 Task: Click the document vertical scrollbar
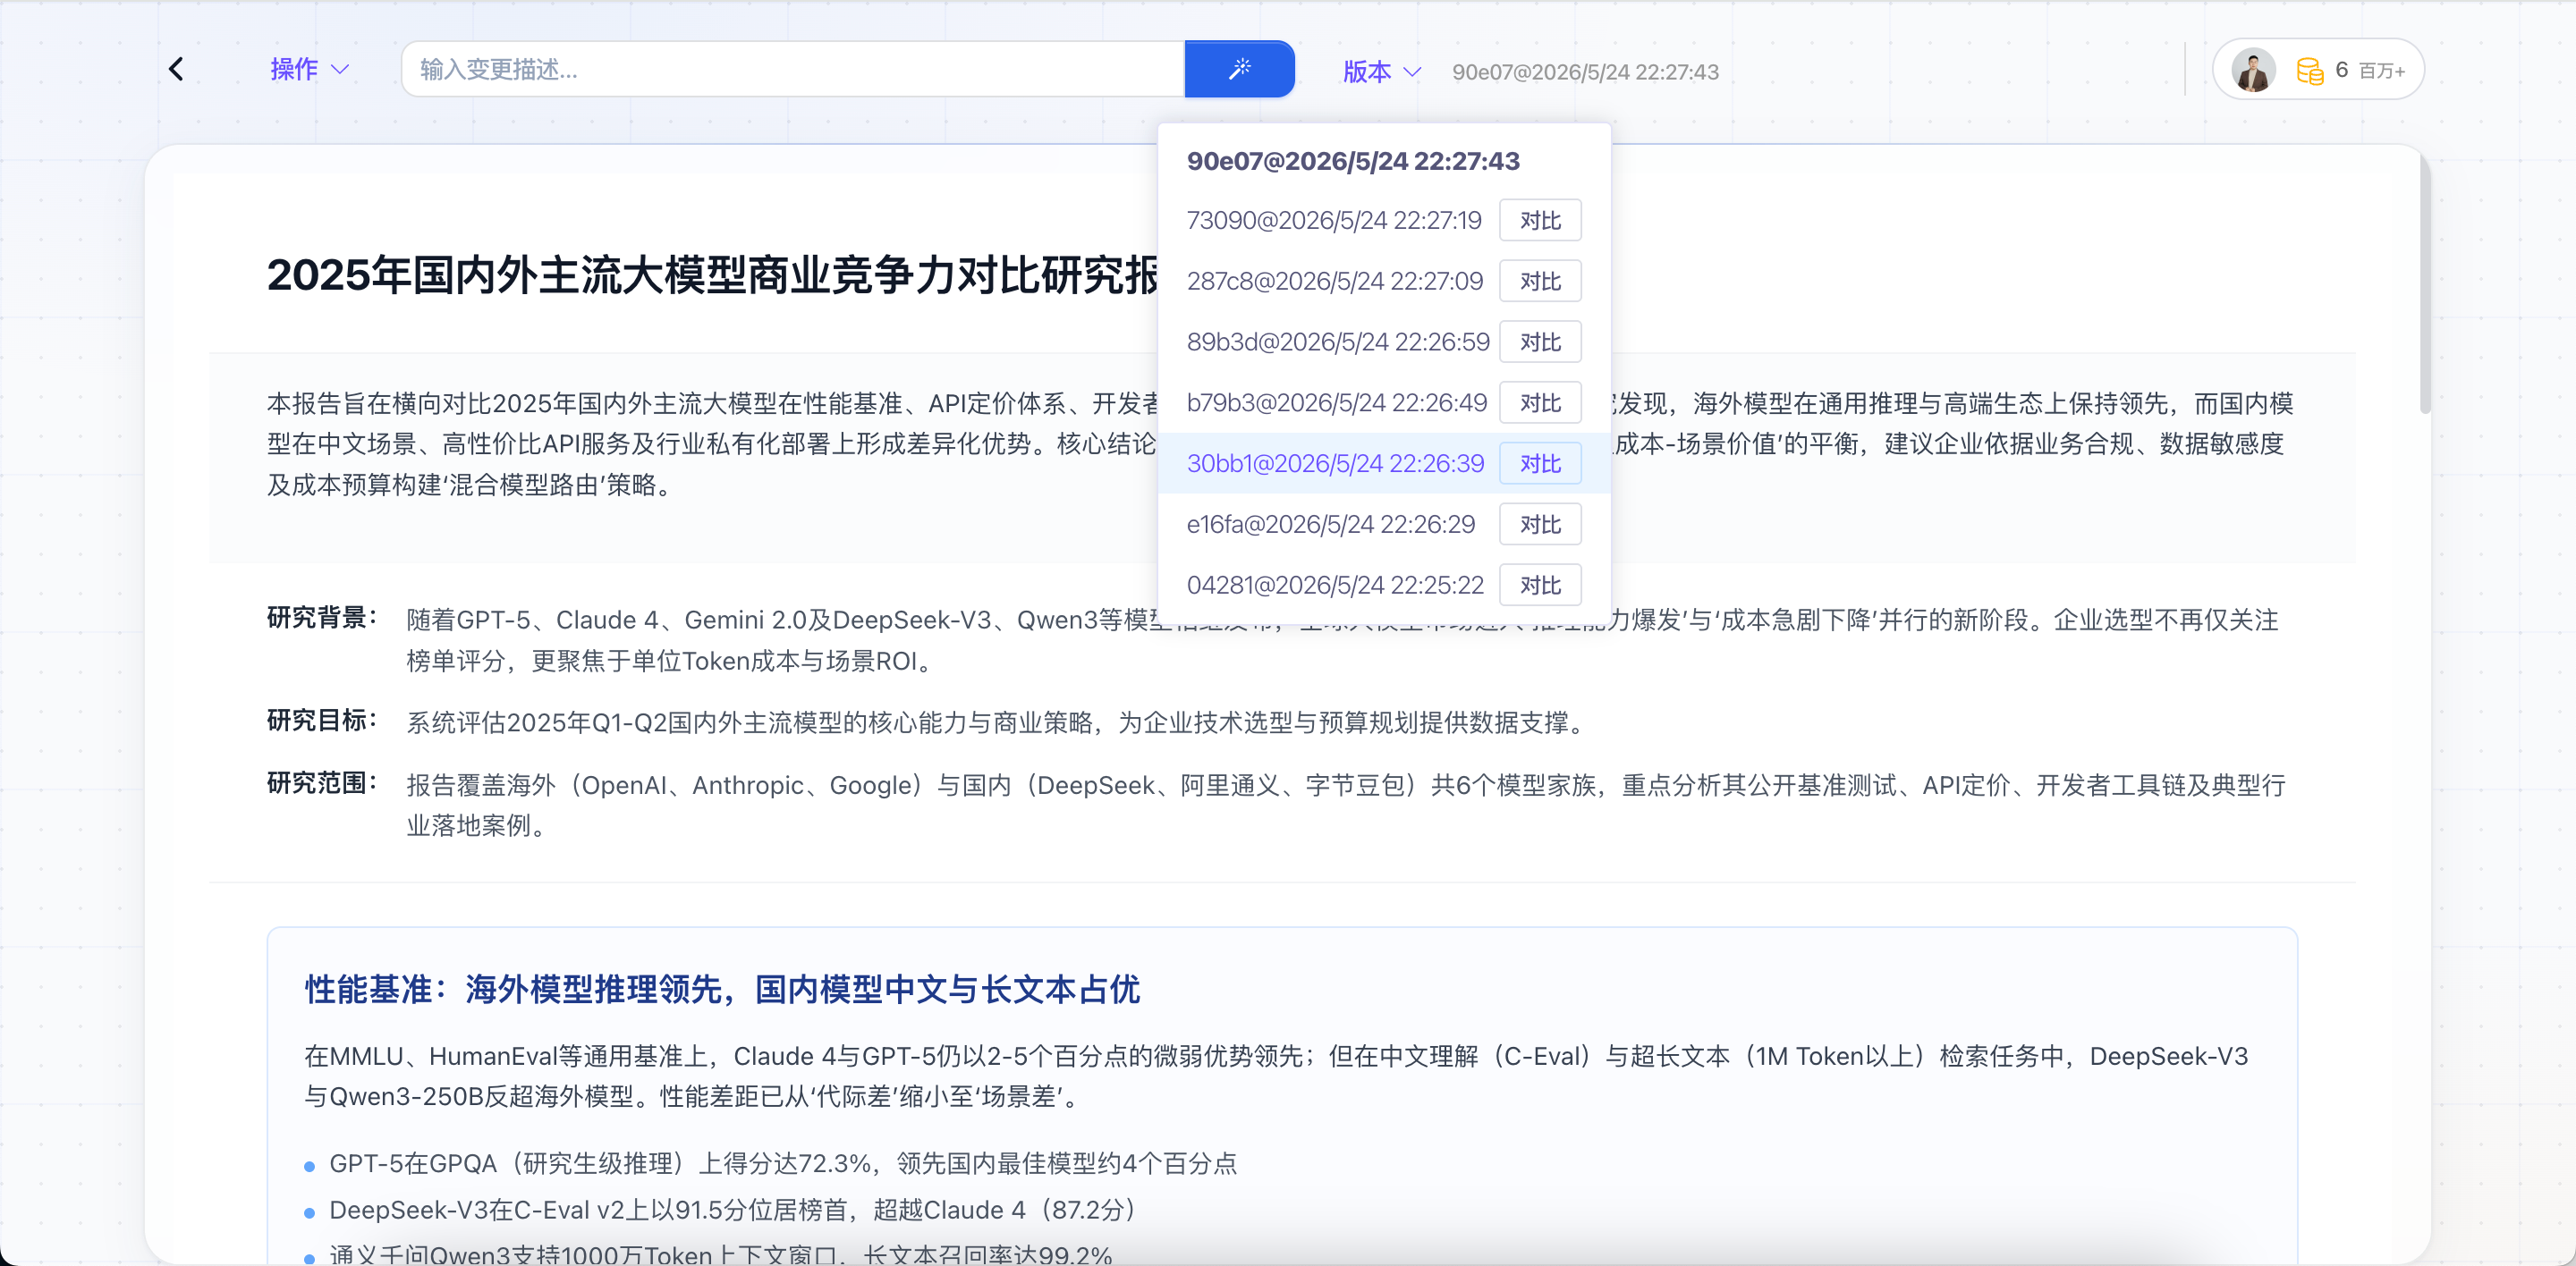pyautogui.click(x=2424, y=285)
